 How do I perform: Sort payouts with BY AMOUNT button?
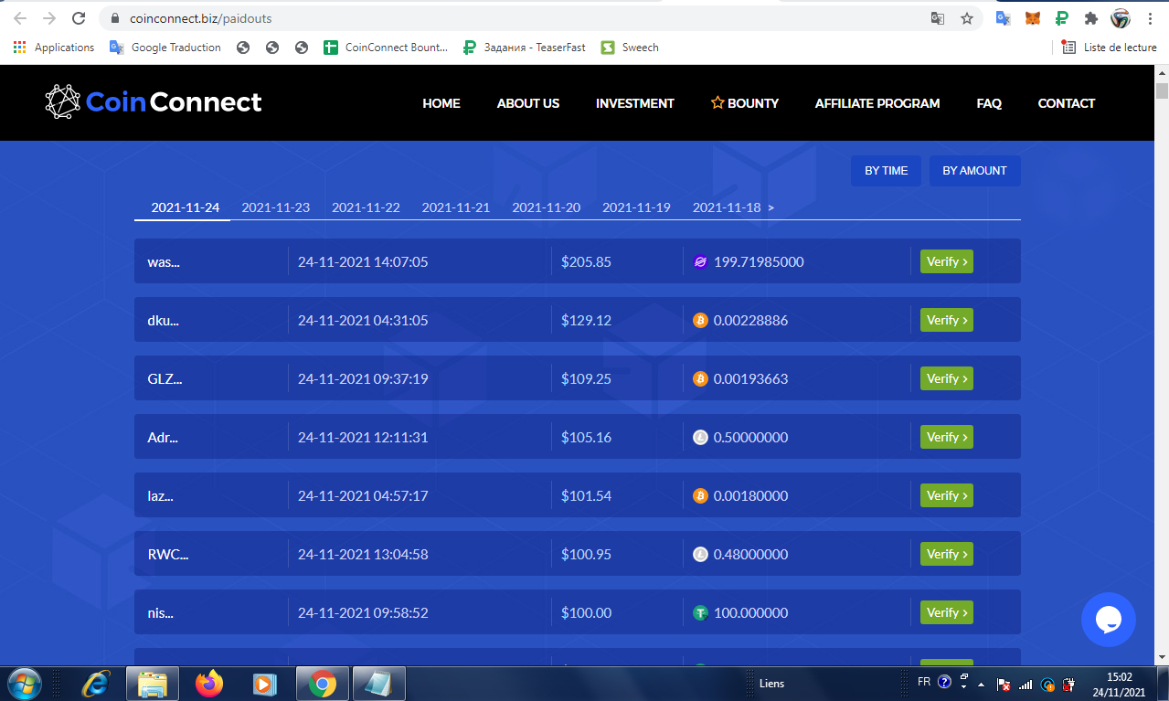click(x=974, y=171)
